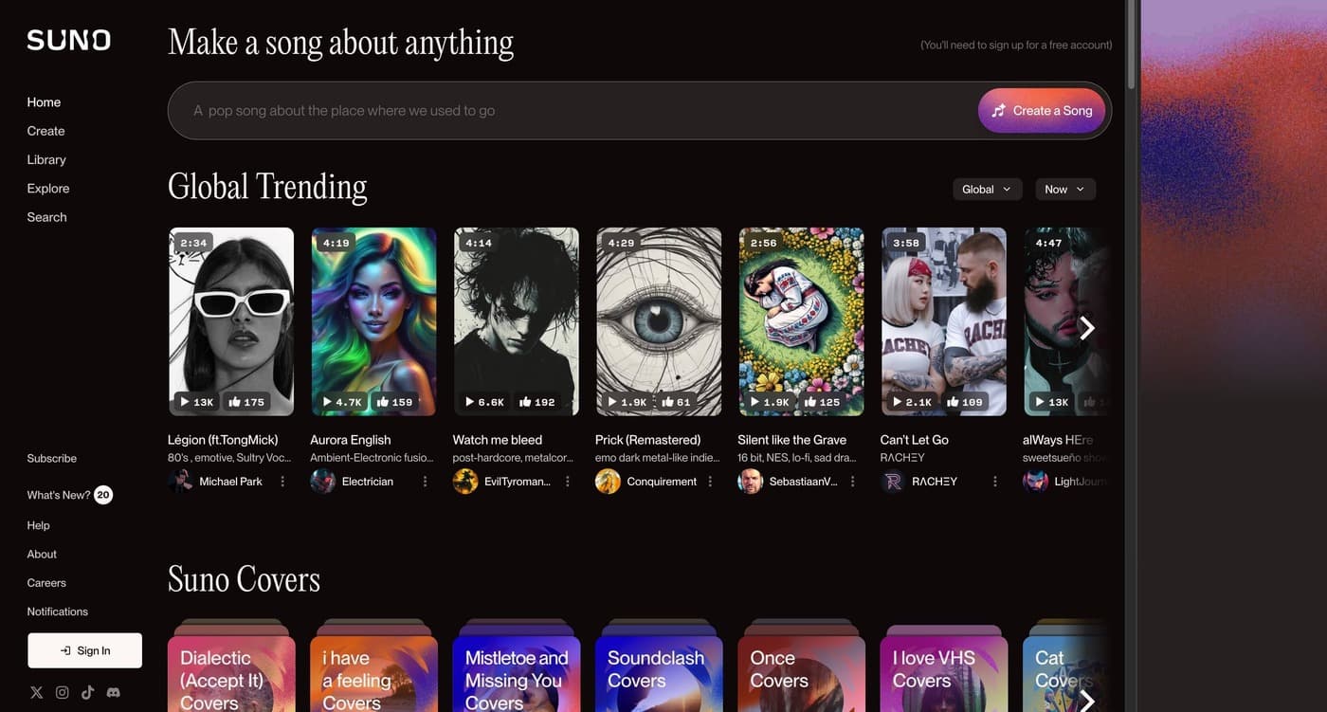The image size is (1327, 712).
Task: Open Can't Let Go cover thumbnail
Action: tap(944, 321)
